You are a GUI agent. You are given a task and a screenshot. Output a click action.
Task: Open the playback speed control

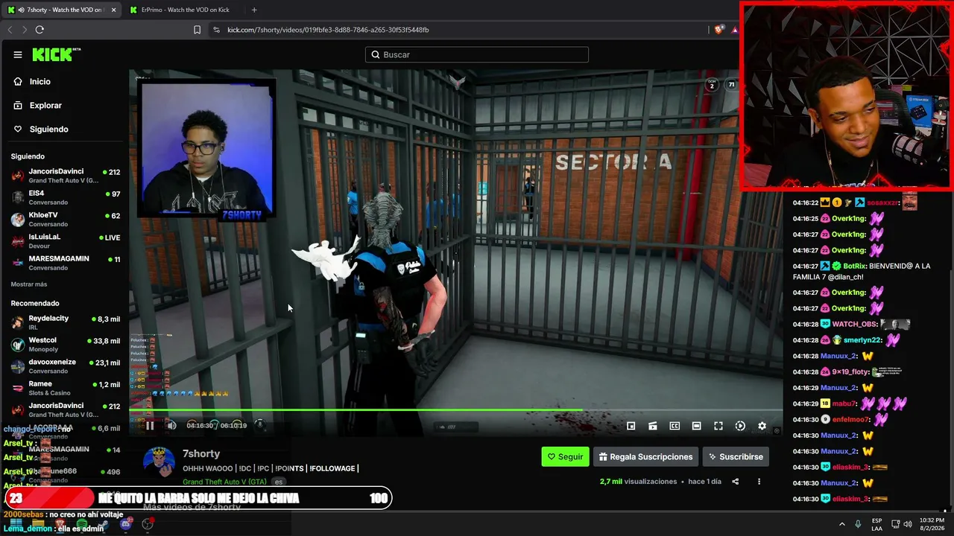(x=740, y=426)
